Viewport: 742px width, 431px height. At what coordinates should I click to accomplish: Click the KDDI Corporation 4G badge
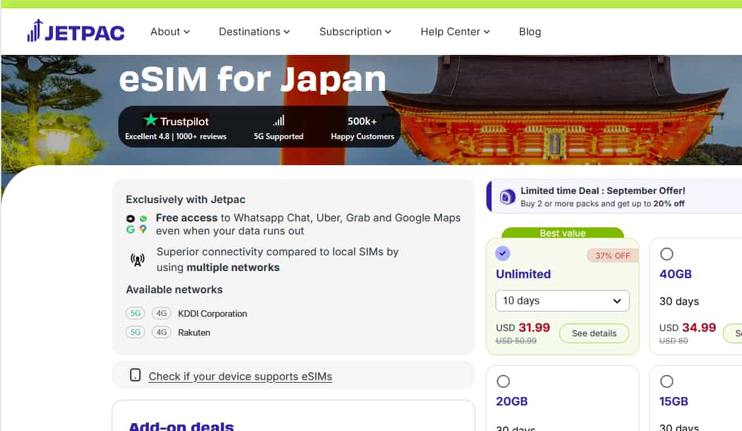pos(161,313)
